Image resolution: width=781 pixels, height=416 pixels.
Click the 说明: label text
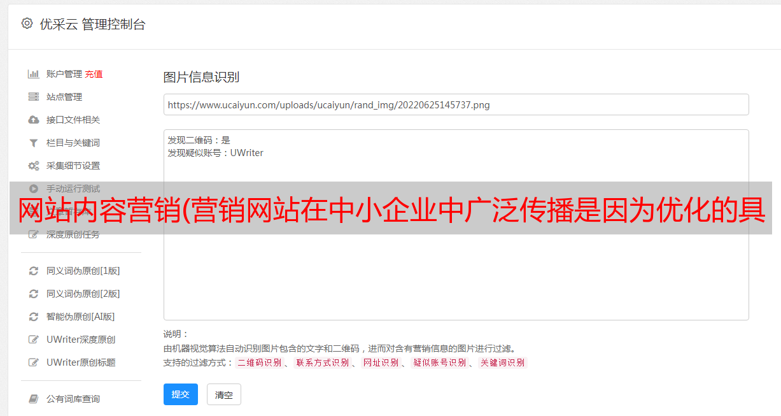coord(176,334)
